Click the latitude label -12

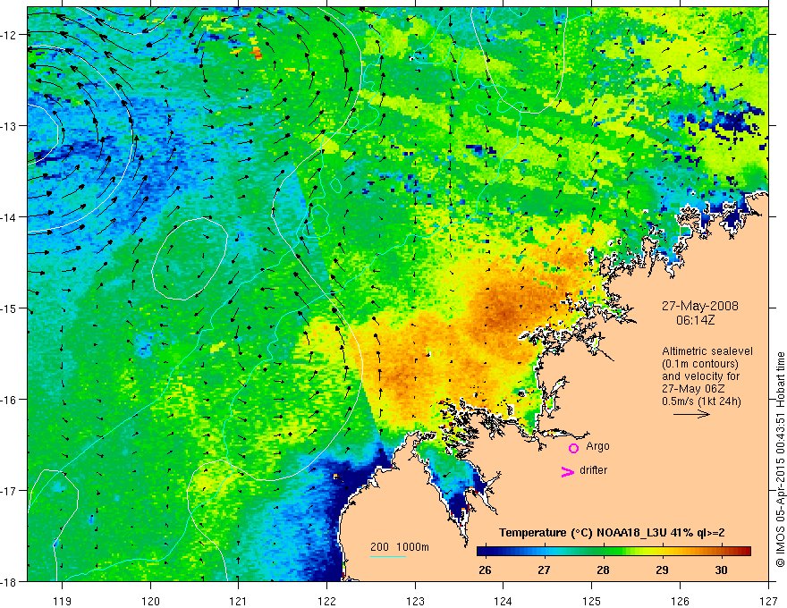pyautogui.click(x=9, y=35)
